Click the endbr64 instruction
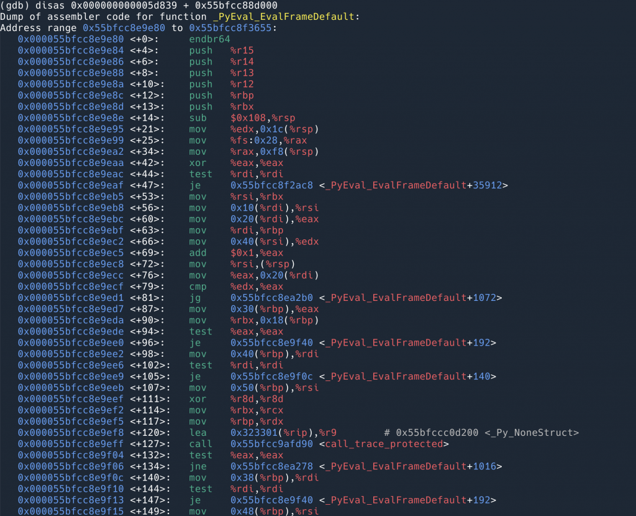The image size is (636, 516). pos(209,39)
